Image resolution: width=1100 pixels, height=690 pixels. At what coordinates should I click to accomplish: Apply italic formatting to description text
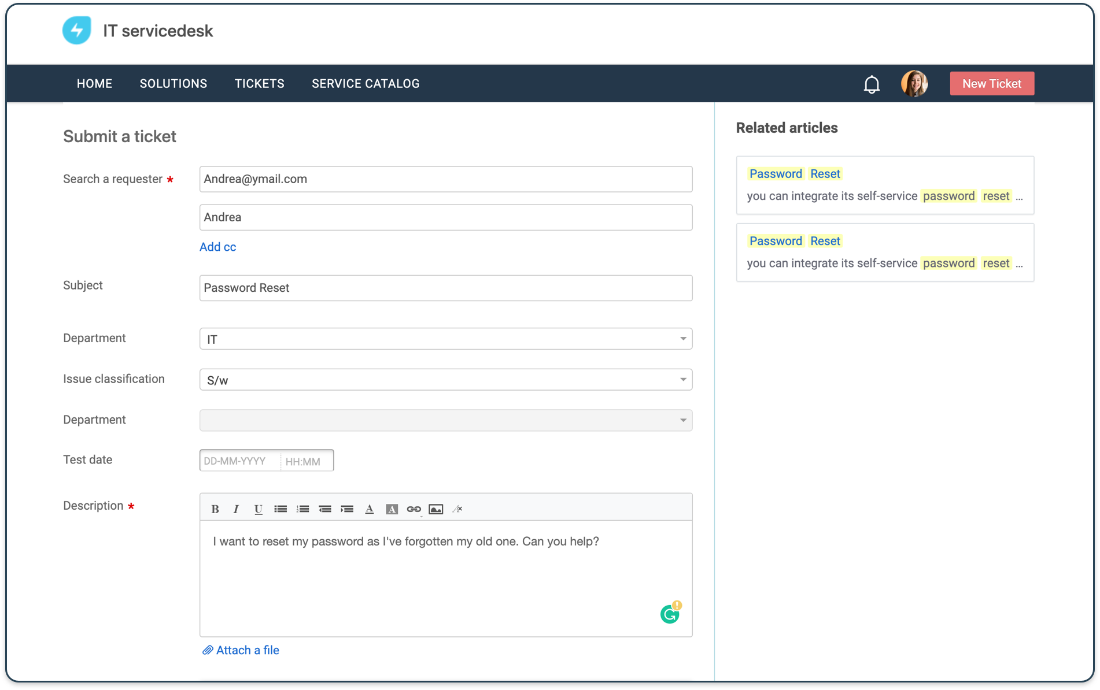[235, 509]
